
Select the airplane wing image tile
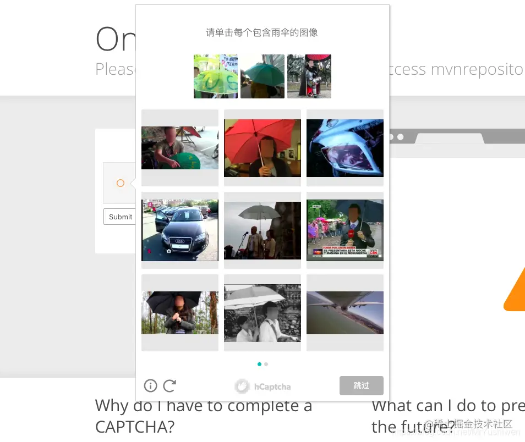pos(345,313)
